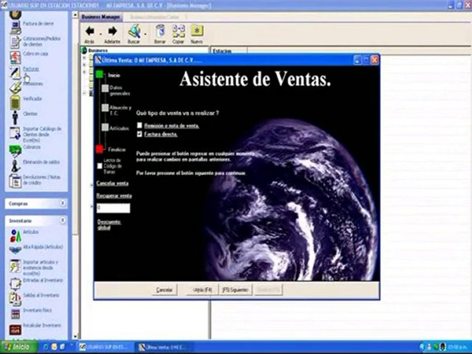Open Devoluciones / Notas de crédito icon
Screen dimensions: 472x354
[15, 181]
